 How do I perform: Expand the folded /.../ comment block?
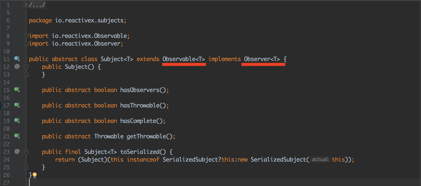click(x=26, y=5)
